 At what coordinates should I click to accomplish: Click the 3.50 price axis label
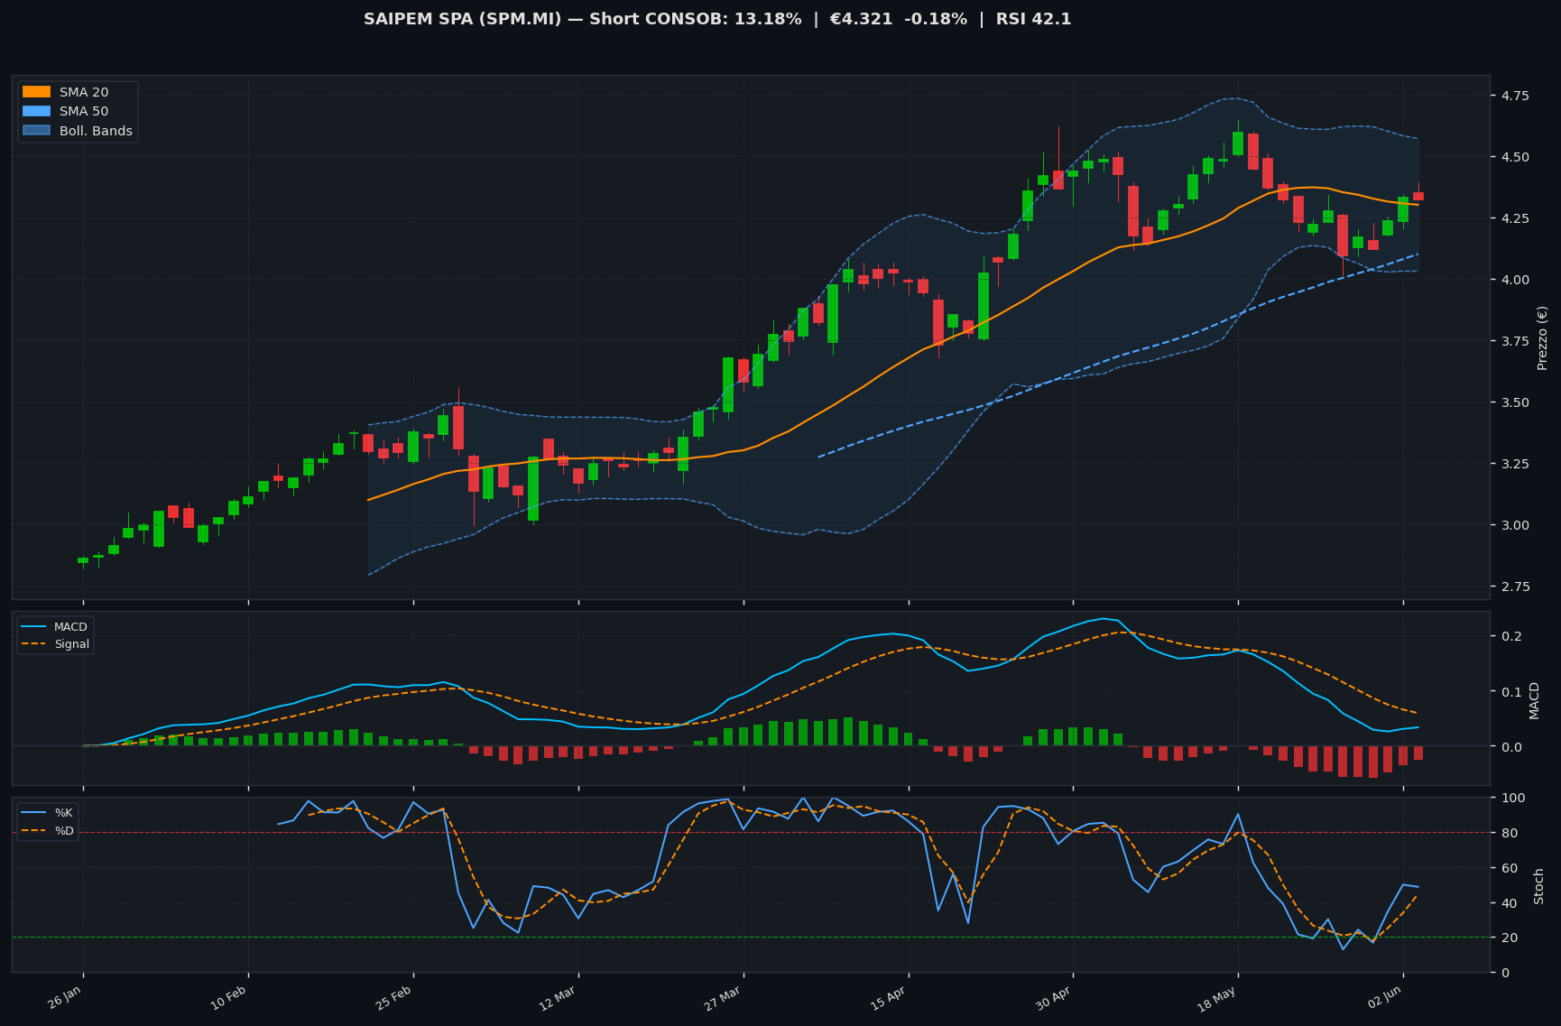click(1515, 402)
